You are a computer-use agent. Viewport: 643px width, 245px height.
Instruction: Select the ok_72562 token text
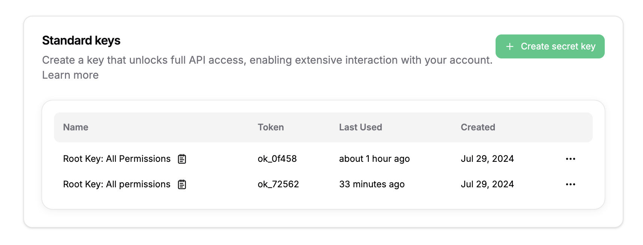click(x=278, y=184)
